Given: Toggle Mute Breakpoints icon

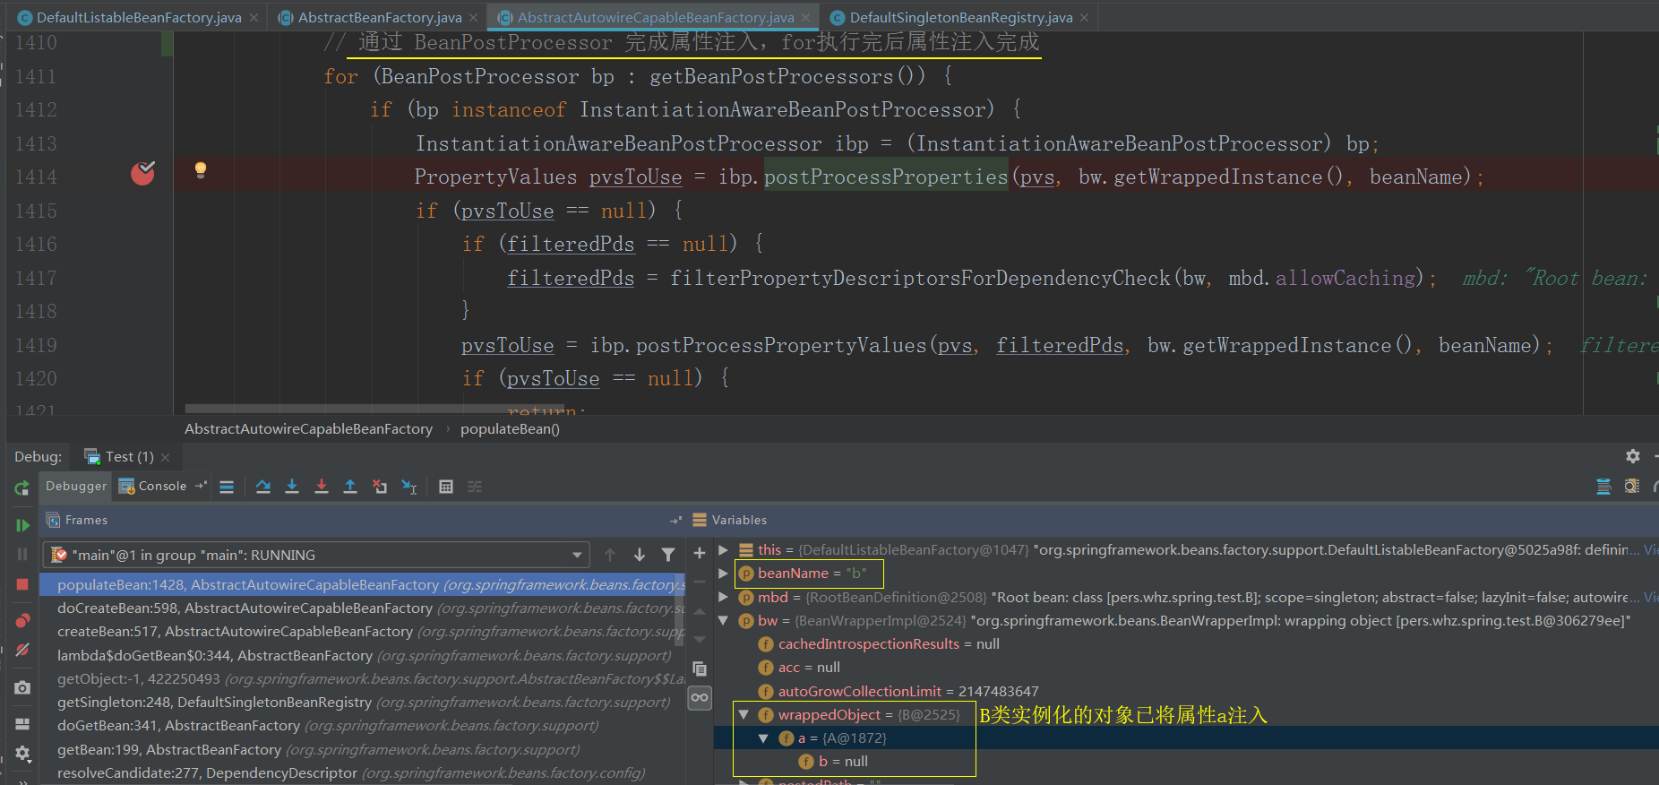Looking at the screenshot, I should [x=22, y=650].
